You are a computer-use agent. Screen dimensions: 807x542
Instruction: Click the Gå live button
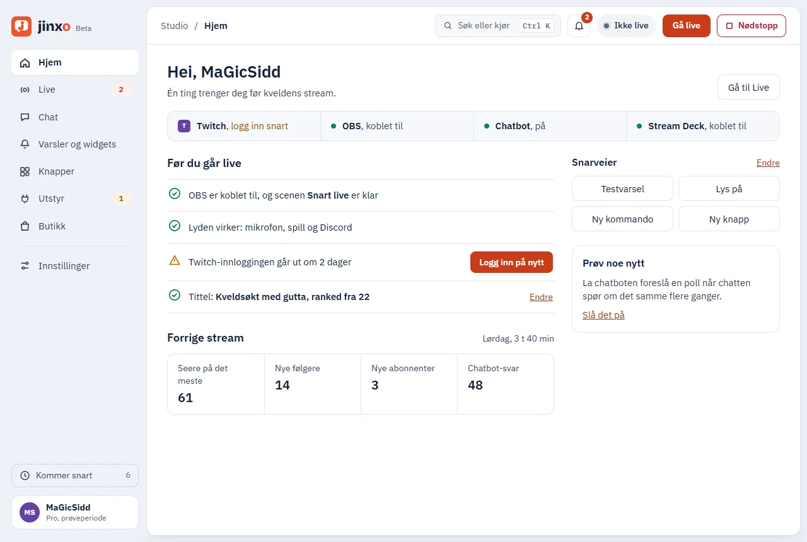pyautogui.click(x=687, y=26)
